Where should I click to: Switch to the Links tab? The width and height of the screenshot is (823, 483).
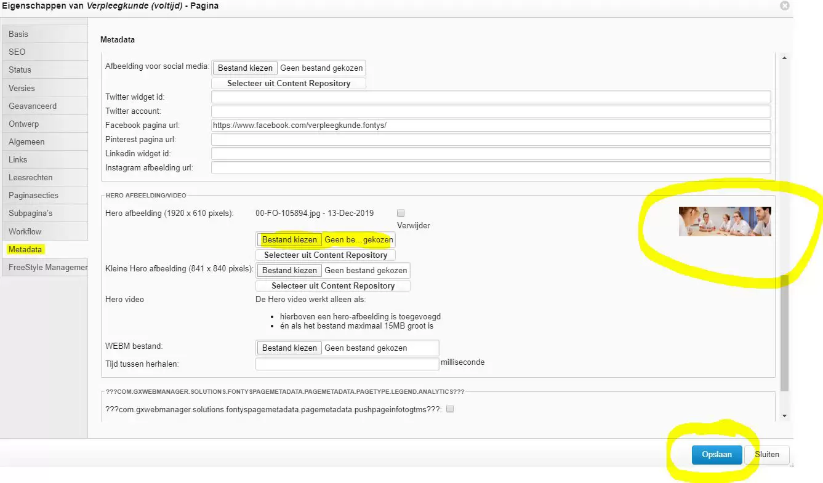(44, 159)
